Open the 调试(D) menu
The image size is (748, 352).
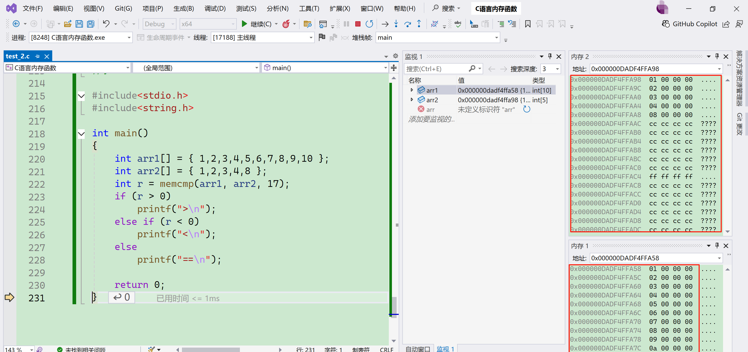point(215,9)
